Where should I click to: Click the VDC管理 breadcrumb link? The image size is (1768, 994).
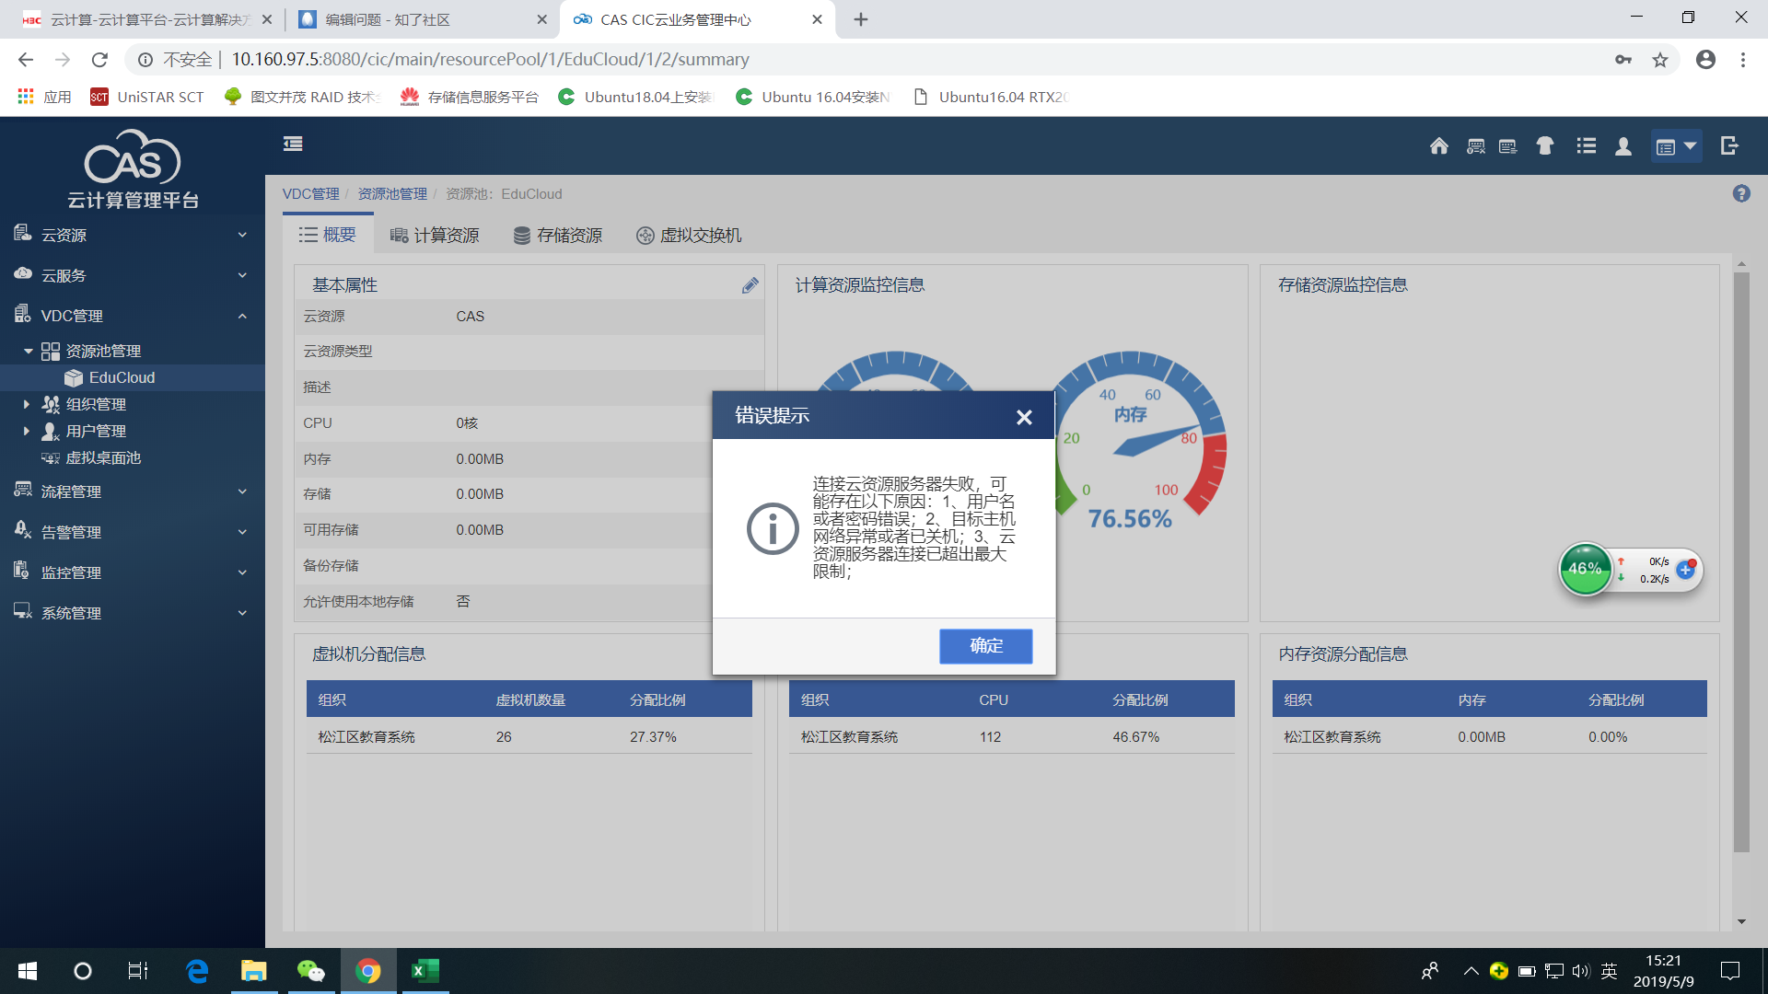pos(310,193)
